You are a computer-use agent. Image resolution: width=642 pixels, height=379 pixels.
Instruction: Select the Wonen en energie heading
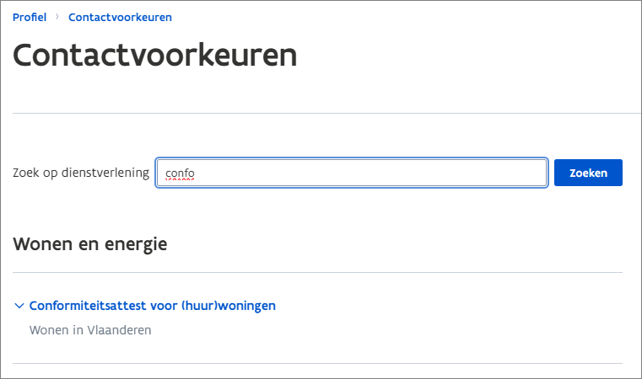[x=90, y=244]
